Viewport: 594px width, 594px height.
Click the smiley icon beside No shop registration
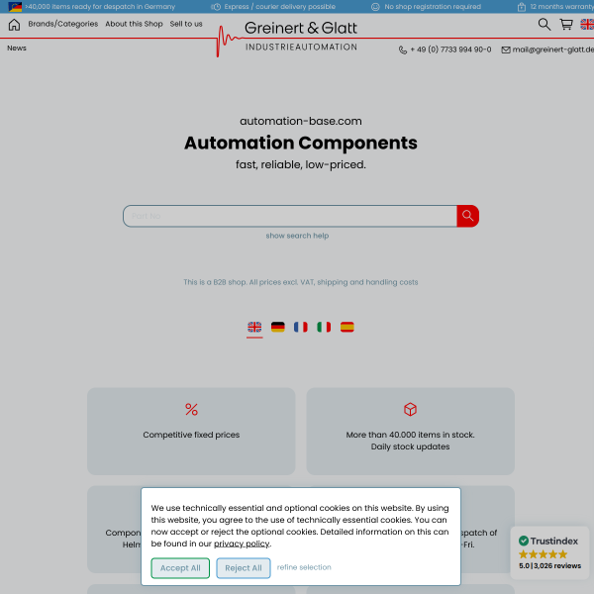375,7
